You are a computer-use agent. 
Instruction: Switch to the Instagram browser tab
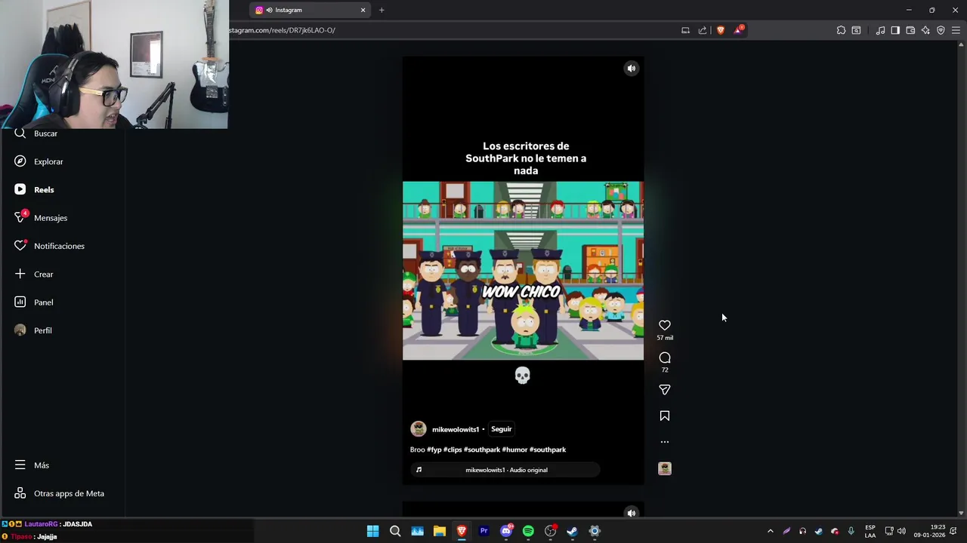point(310,10)
